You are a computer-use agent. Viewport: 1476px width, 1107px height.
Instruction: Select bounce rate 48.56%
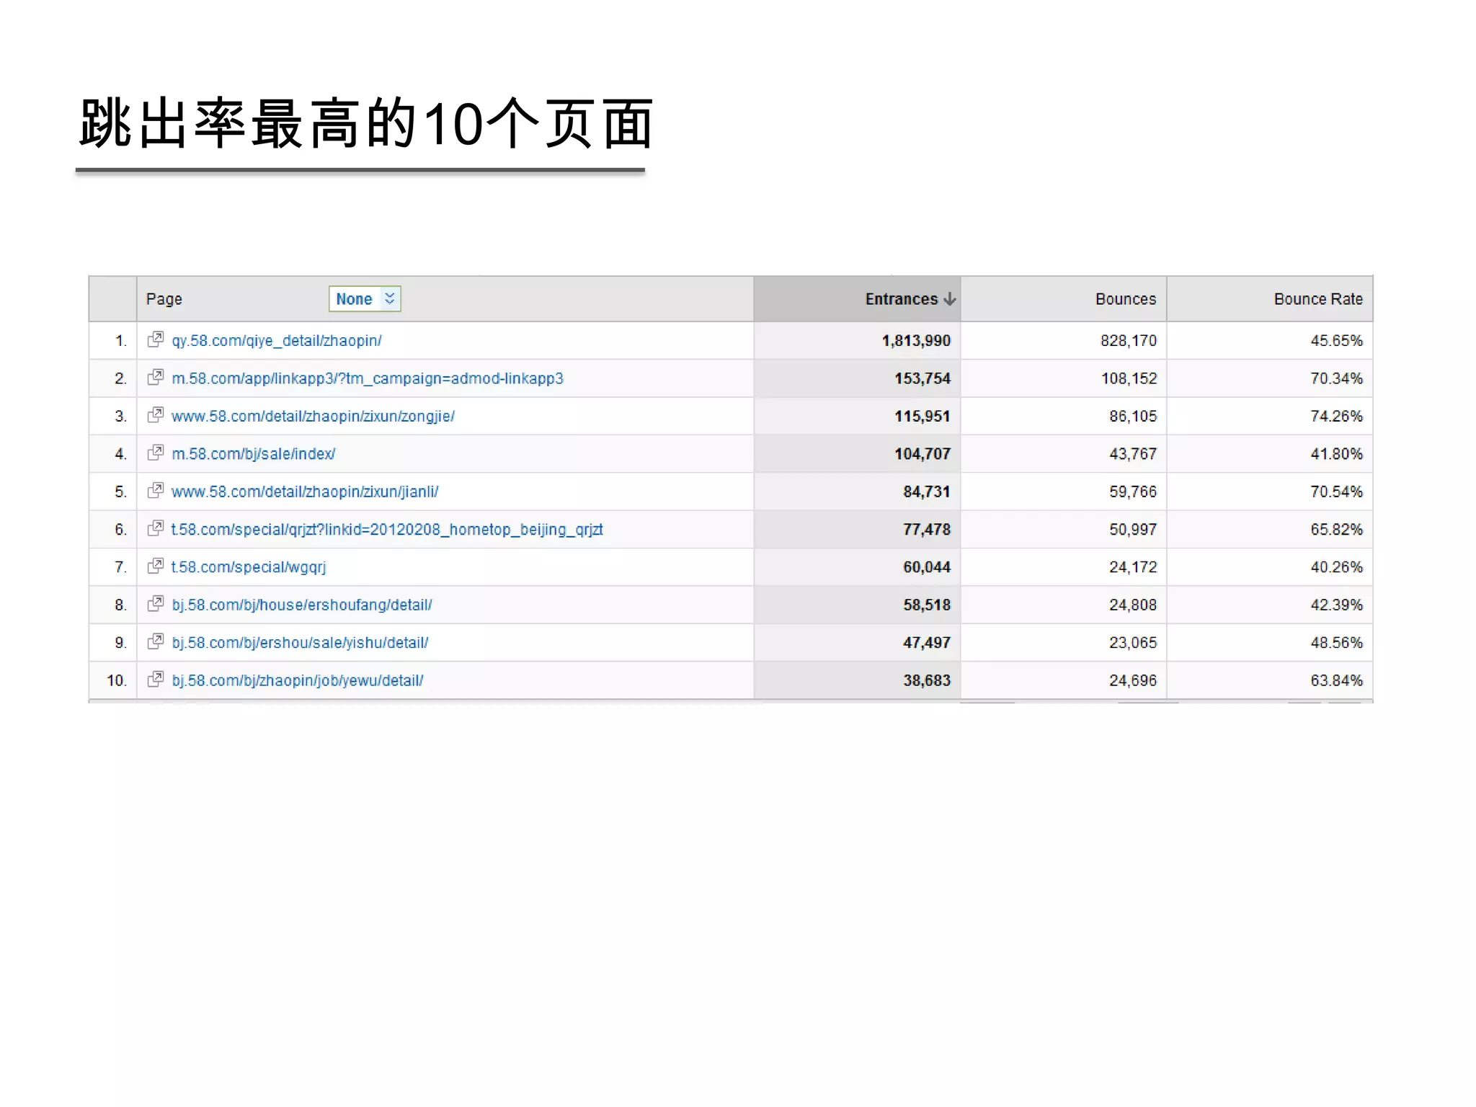click(x=1337, y=643)
